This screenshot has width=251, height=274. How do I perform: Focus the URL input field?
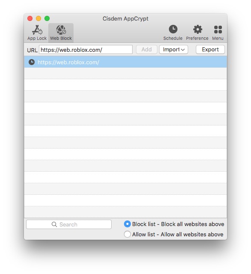tap(86, 50)
